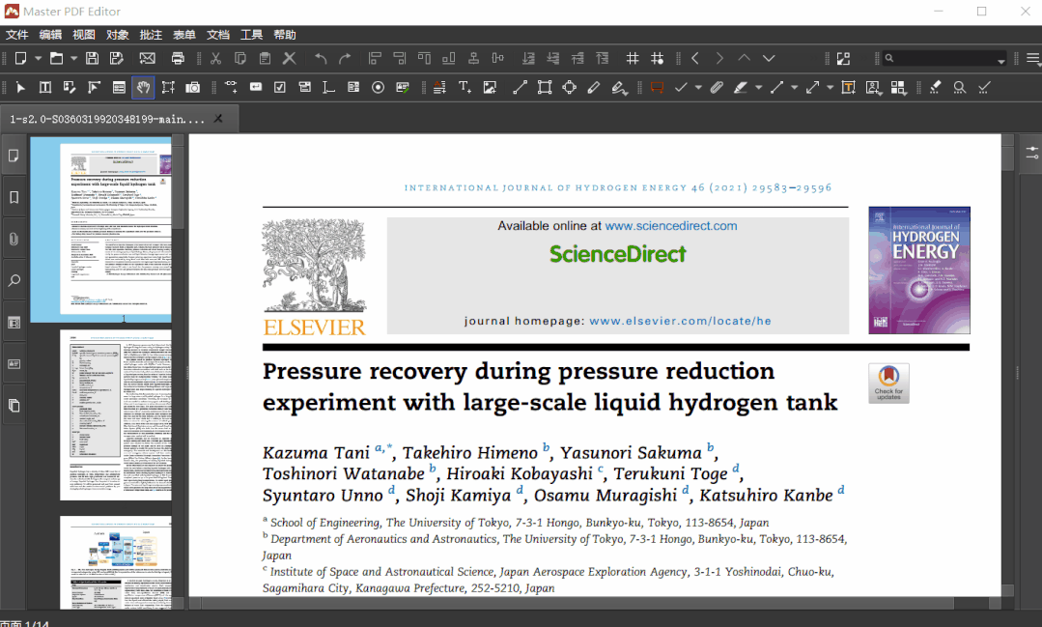Toggle the grid display icon
This screenshot has width=1042, height=627.
[633, 59]
